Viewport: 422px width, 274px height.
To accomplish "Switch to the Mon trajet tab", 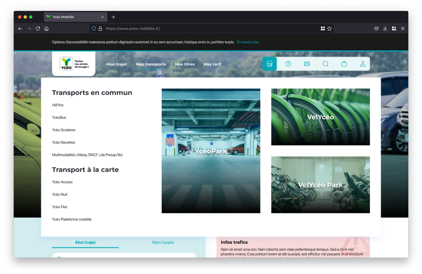I will [85, 242].
